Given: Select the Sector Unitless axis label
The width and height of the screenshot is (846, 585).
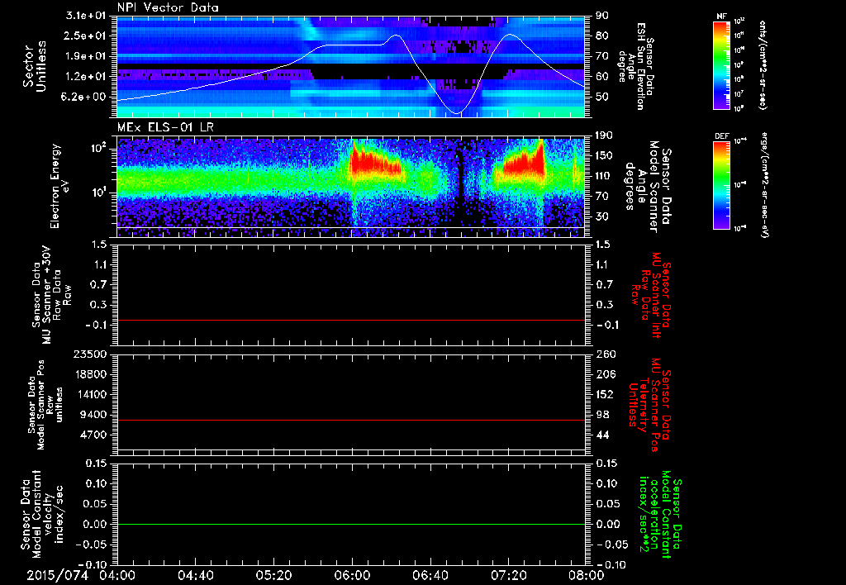Looking at the screenshot, I should tap(34, 66).
